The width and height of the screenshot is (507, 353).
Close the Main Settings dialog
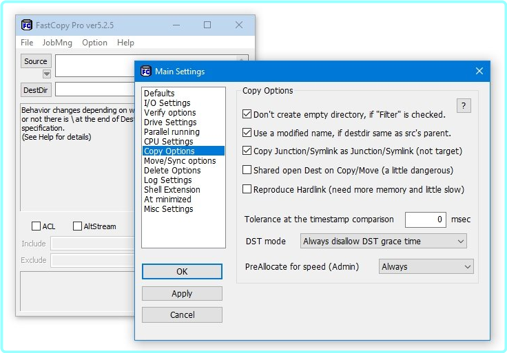coord(479,72)
